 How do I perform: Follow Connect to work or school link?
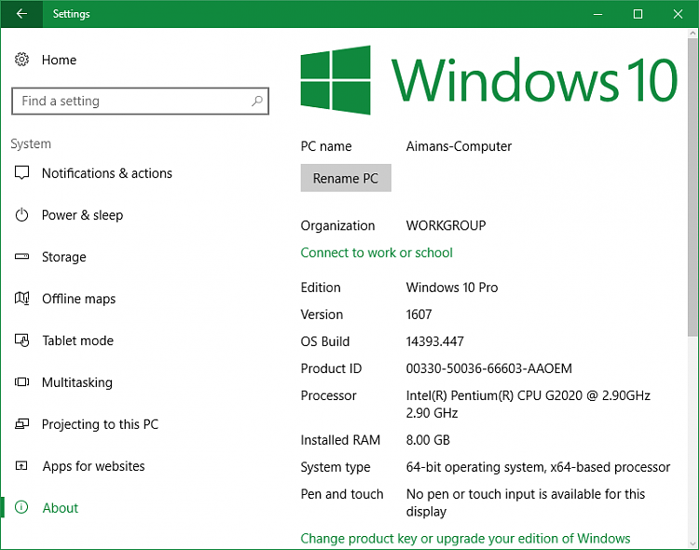coord(377,253)
